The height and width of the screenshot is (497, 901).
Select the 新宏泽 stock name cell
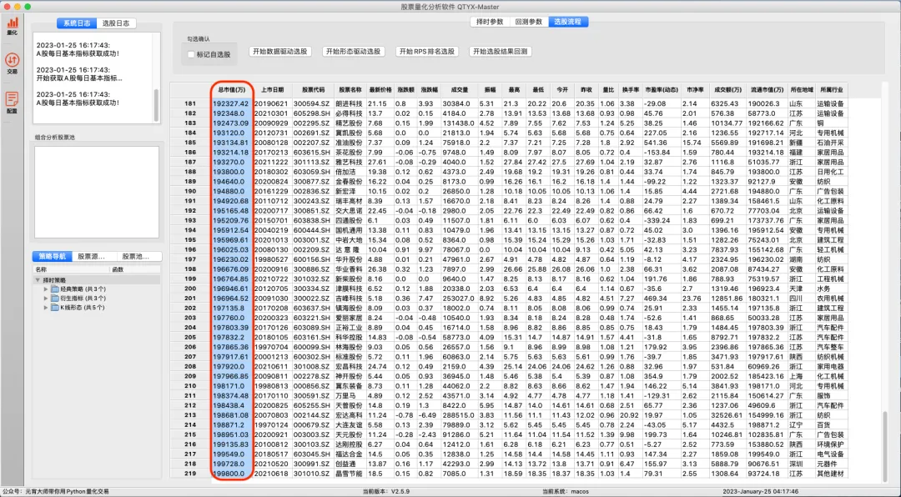point(350,191)
